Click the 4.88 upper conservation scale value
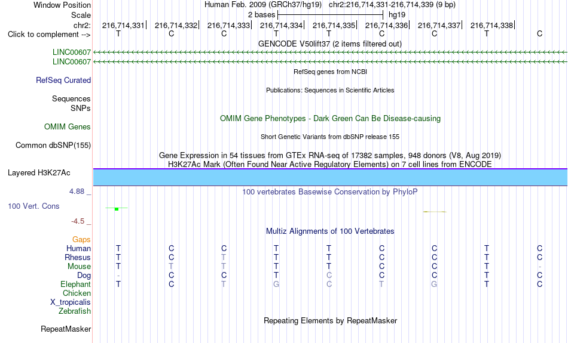Viewport: 568px width, 343px height. click(77, 191)
